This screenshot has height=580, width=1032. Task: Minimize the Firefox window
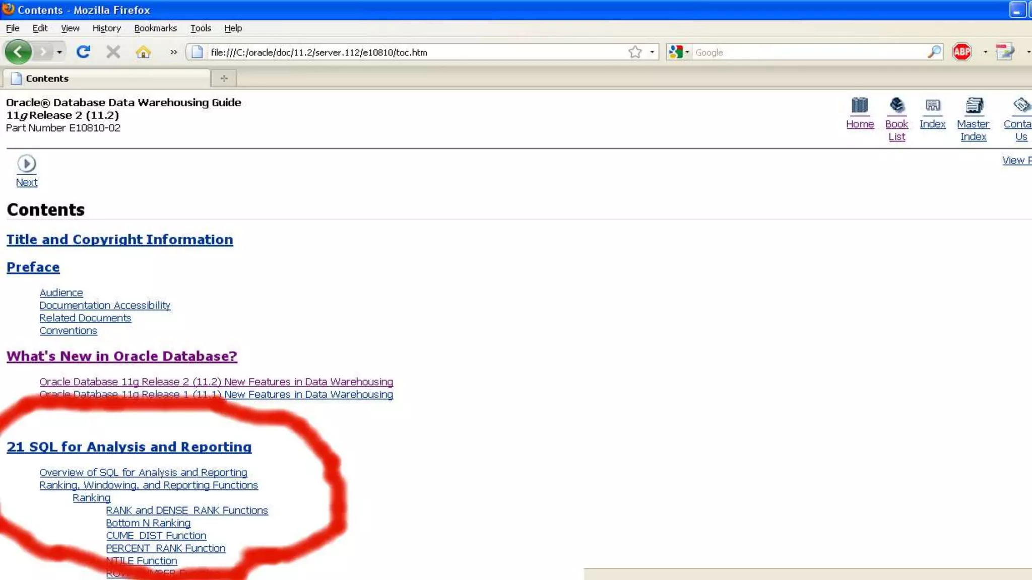pyautogui.click(x=1017, y=10)
